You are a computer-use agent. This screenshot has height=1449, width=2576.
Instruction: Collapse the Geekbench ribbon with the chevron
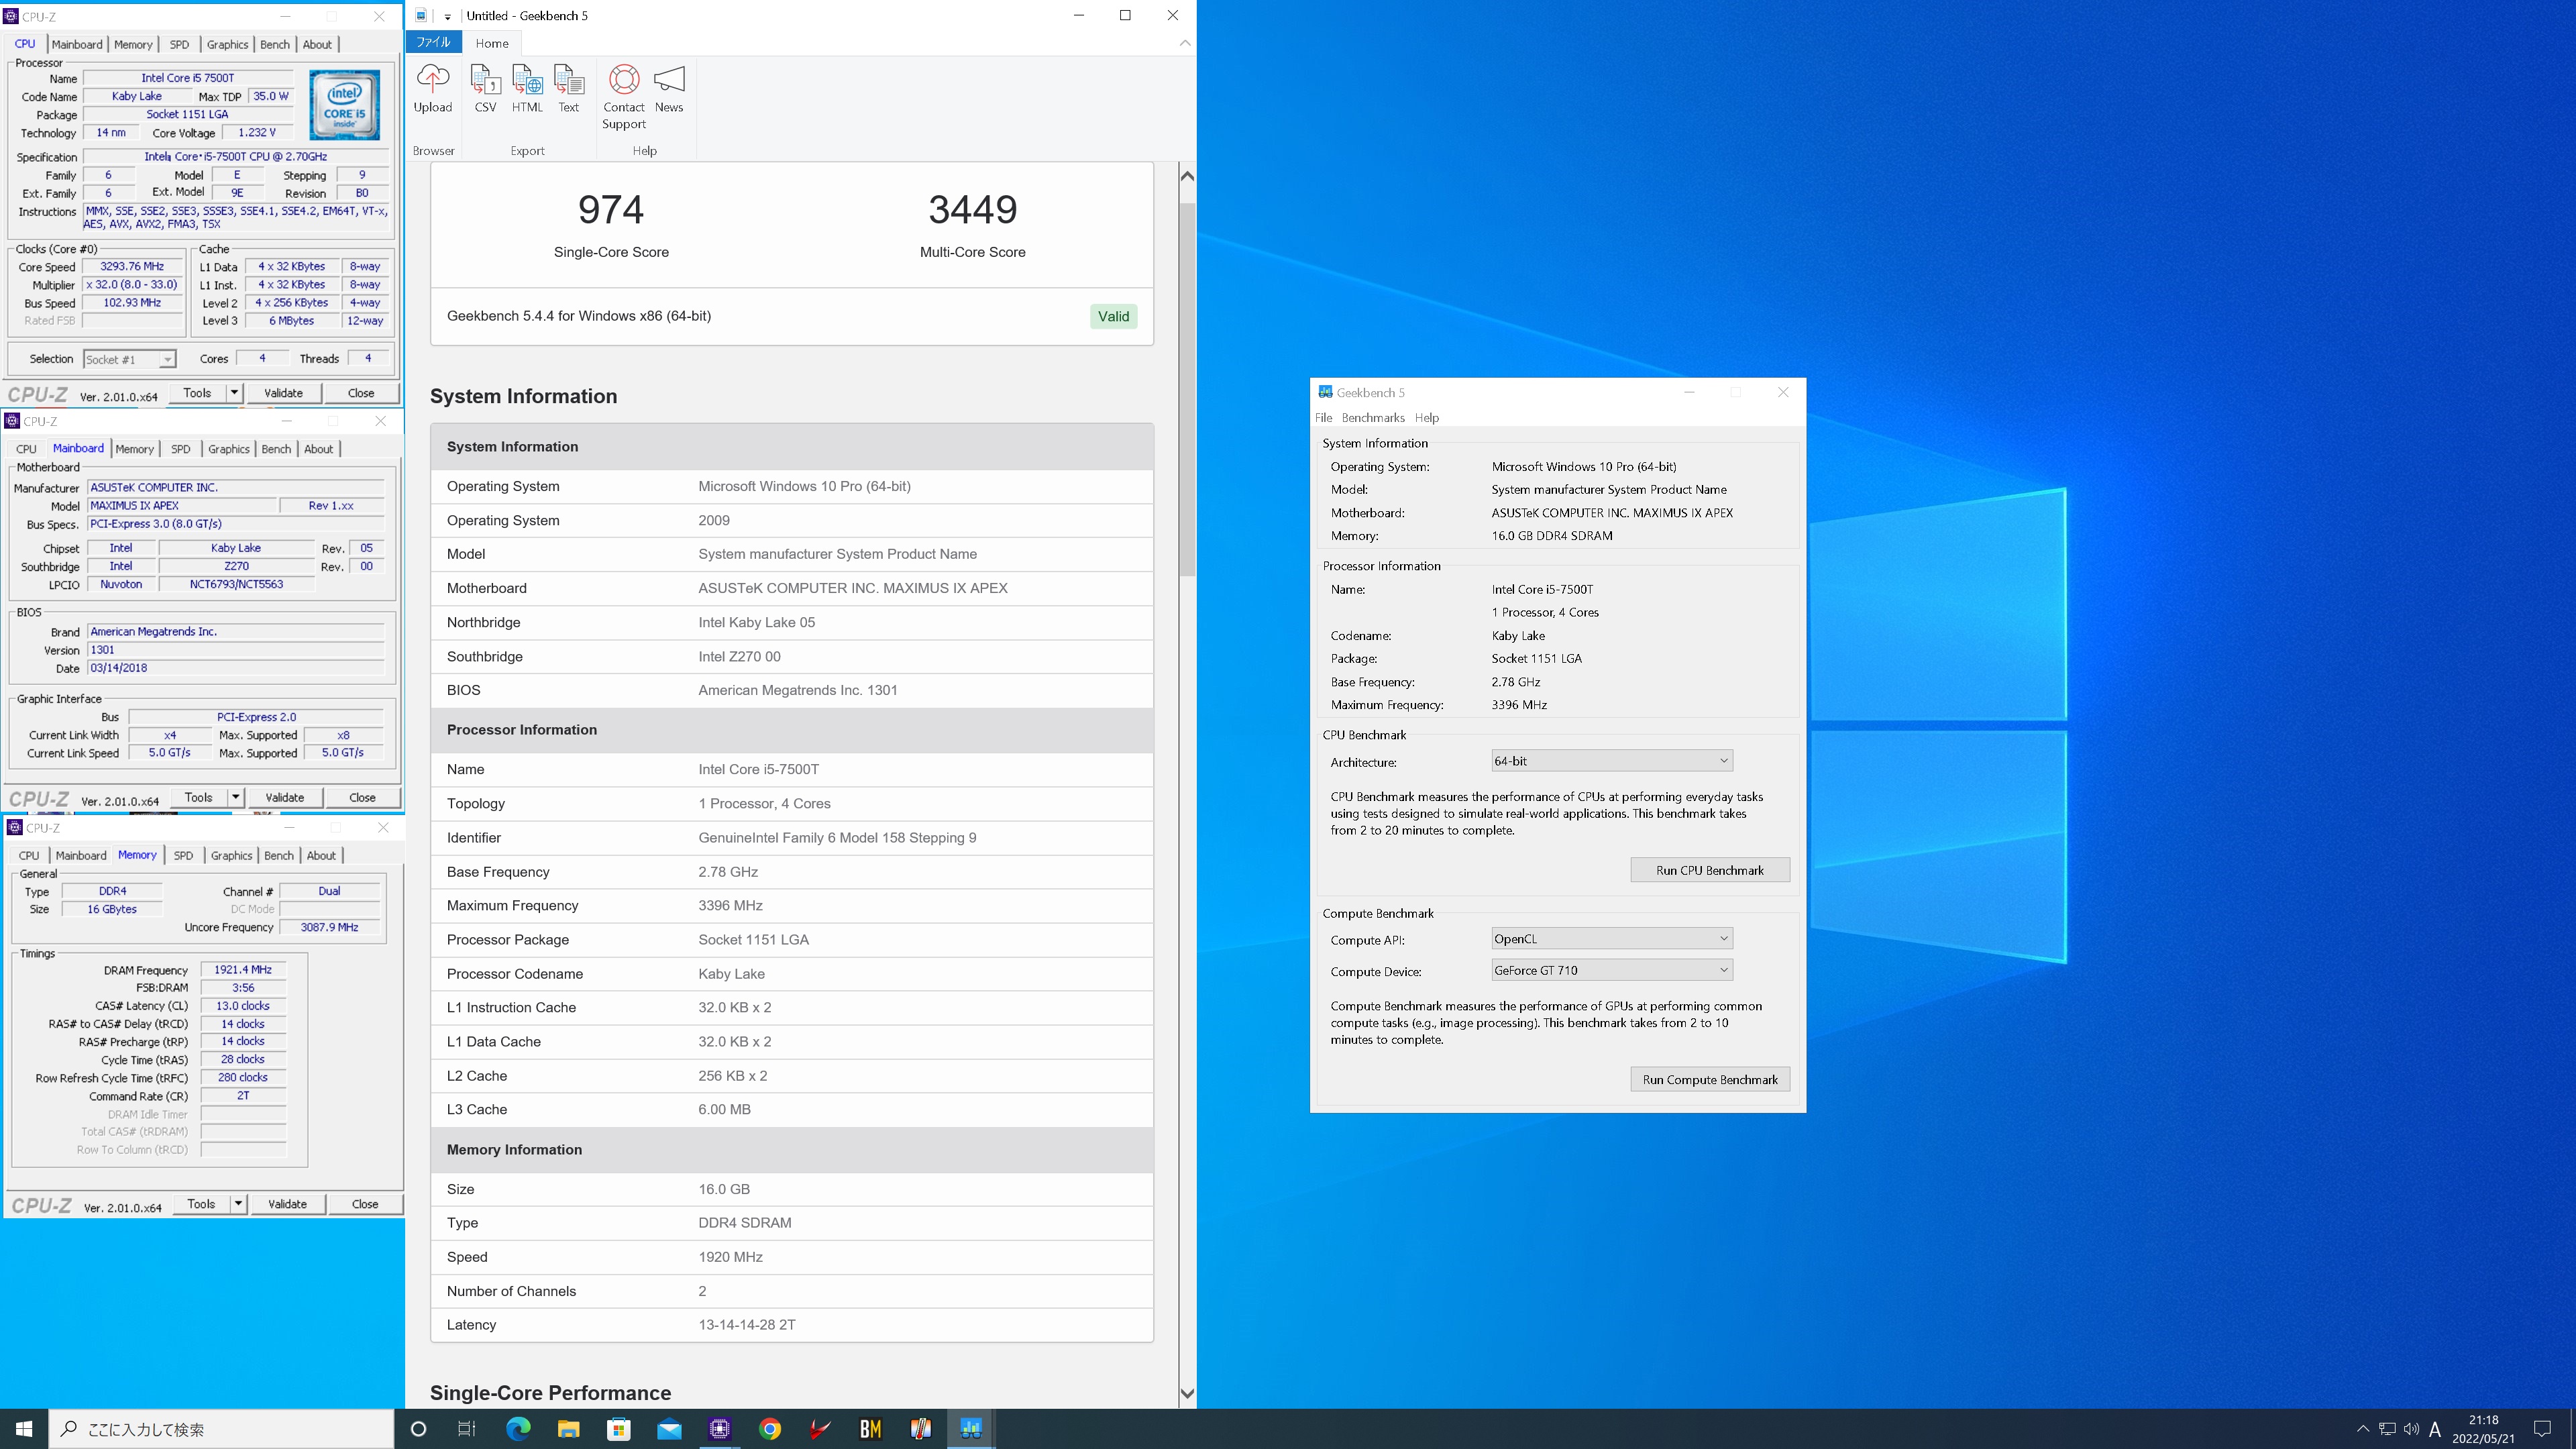coord(1185,43)
